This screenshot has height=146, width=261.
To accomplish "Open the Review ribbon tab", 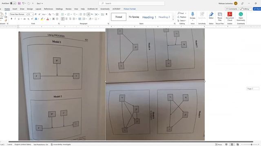I will point(69,9).
